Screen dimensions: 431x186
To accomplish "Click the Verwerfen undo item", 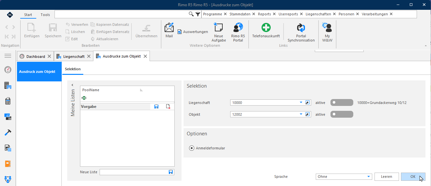I will (x=77, y=25).
